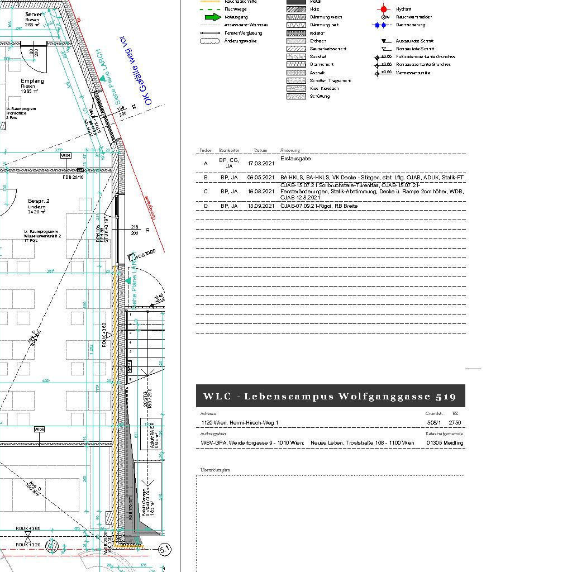The image size is (572, 572).
Task: Select the Holz hatch swatch
Action: pos(296,9)
